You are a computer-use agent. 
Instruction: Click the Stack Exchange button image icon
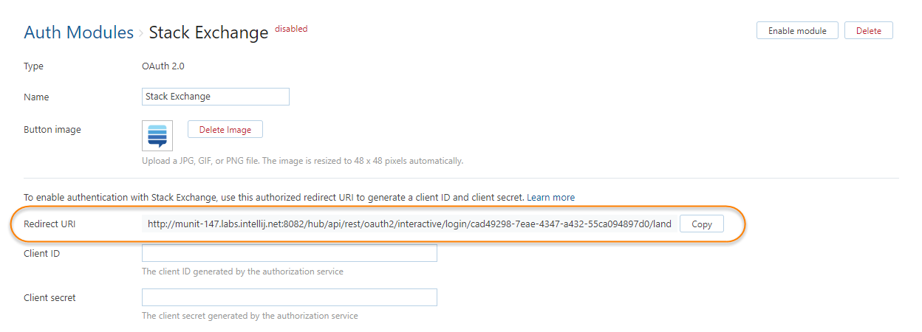click(157, 136)
